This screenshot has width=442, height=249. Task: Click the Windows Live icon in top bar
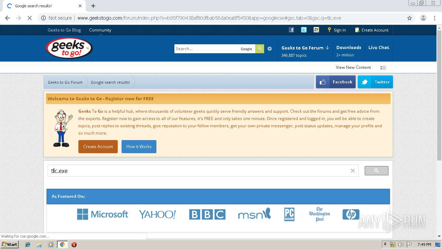coord(316,30)
